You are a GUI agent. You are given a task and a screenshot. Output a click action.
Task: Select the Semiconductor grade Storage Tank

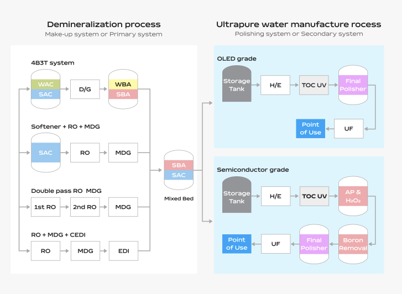[237, 195]
